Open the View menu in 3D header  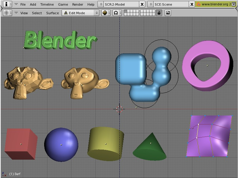(x=24, y=13)
